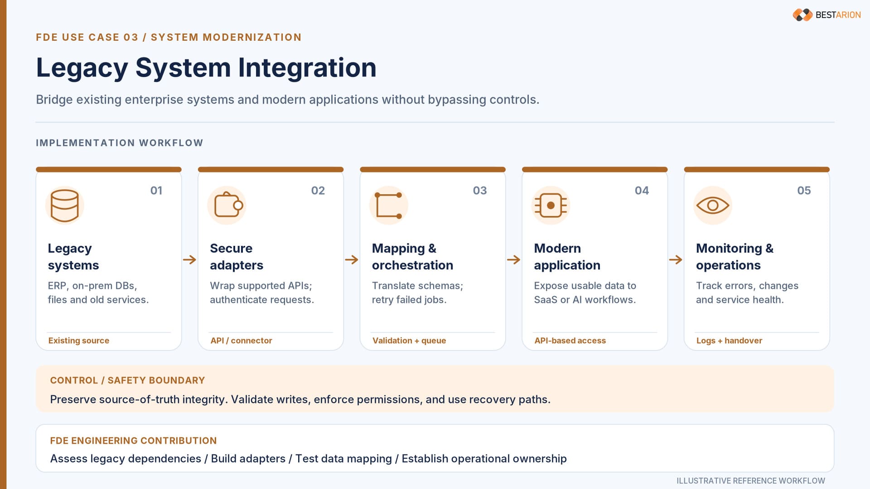Select the 'Legacy systems' card heading

point(73,257)
